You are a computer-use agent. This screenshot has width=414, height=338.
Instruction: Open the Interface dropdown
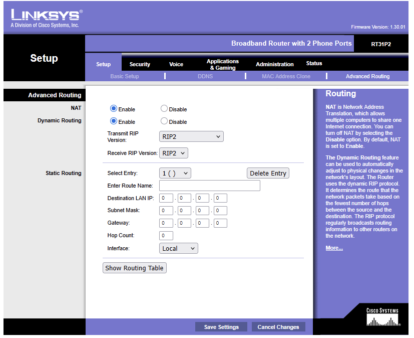(179, 248)
